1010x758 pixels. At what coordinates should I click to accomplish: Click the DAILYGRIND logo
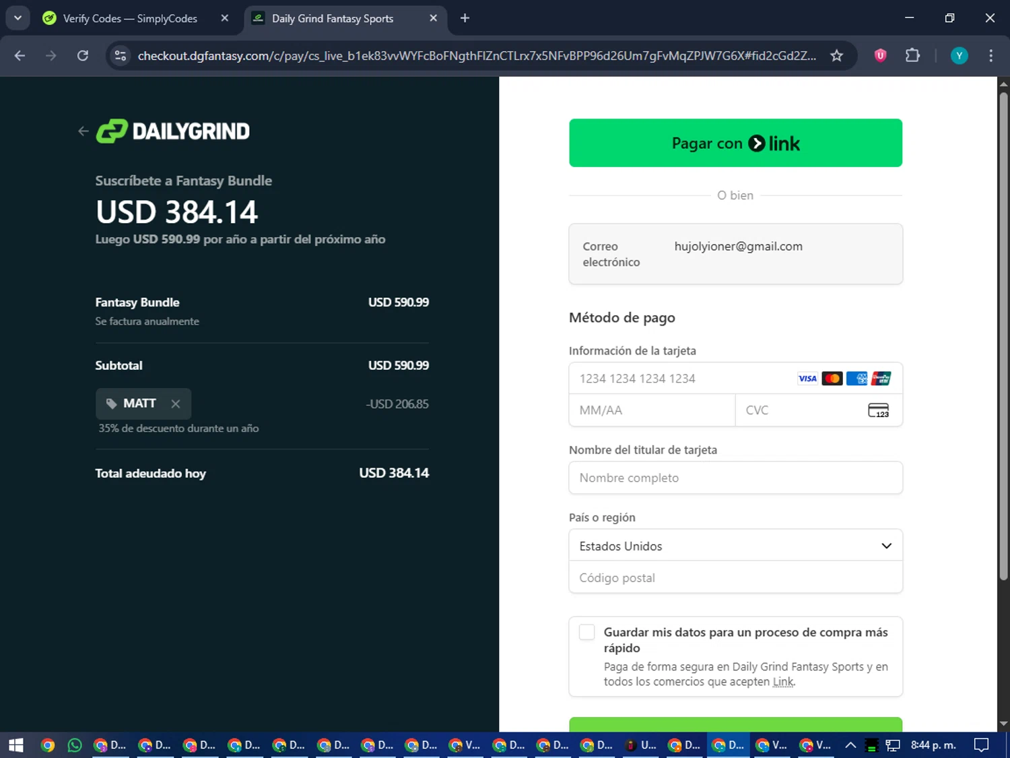point(173,131)
